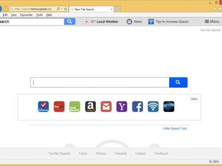Click into the toolbar search field
Viewport: 222px width, 166px height.
coord(32,22)
